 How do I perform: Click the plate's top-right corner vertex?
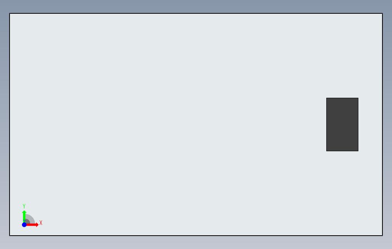382,13
